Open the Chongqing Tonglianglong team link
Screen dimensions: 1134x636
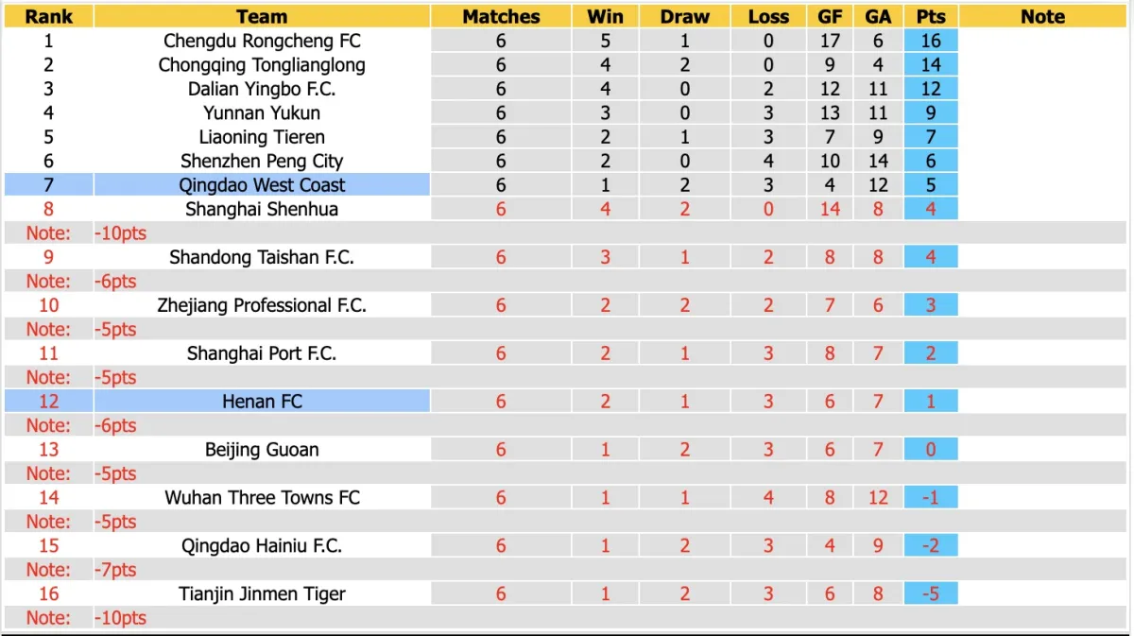[x=262, y=65]
